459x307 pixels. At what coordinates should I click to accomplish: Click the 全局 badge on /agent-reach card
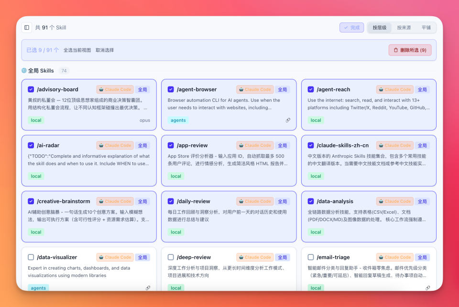coord(423,89)
